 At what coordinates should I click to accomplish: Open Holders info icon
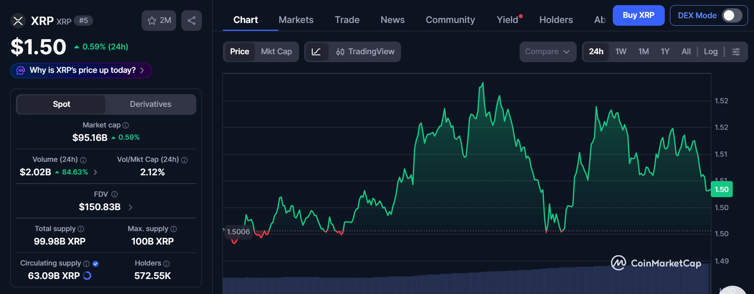167,264
